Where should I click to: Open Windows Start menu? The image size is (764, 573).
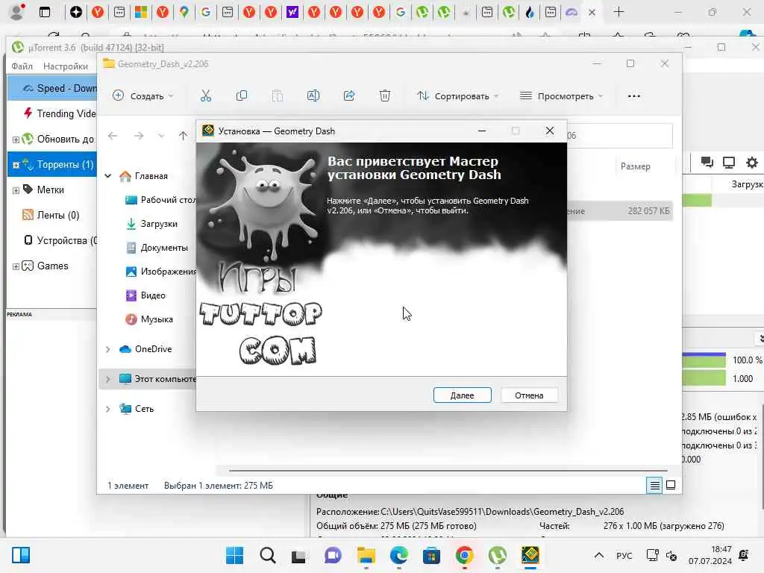tap(235, 555)
